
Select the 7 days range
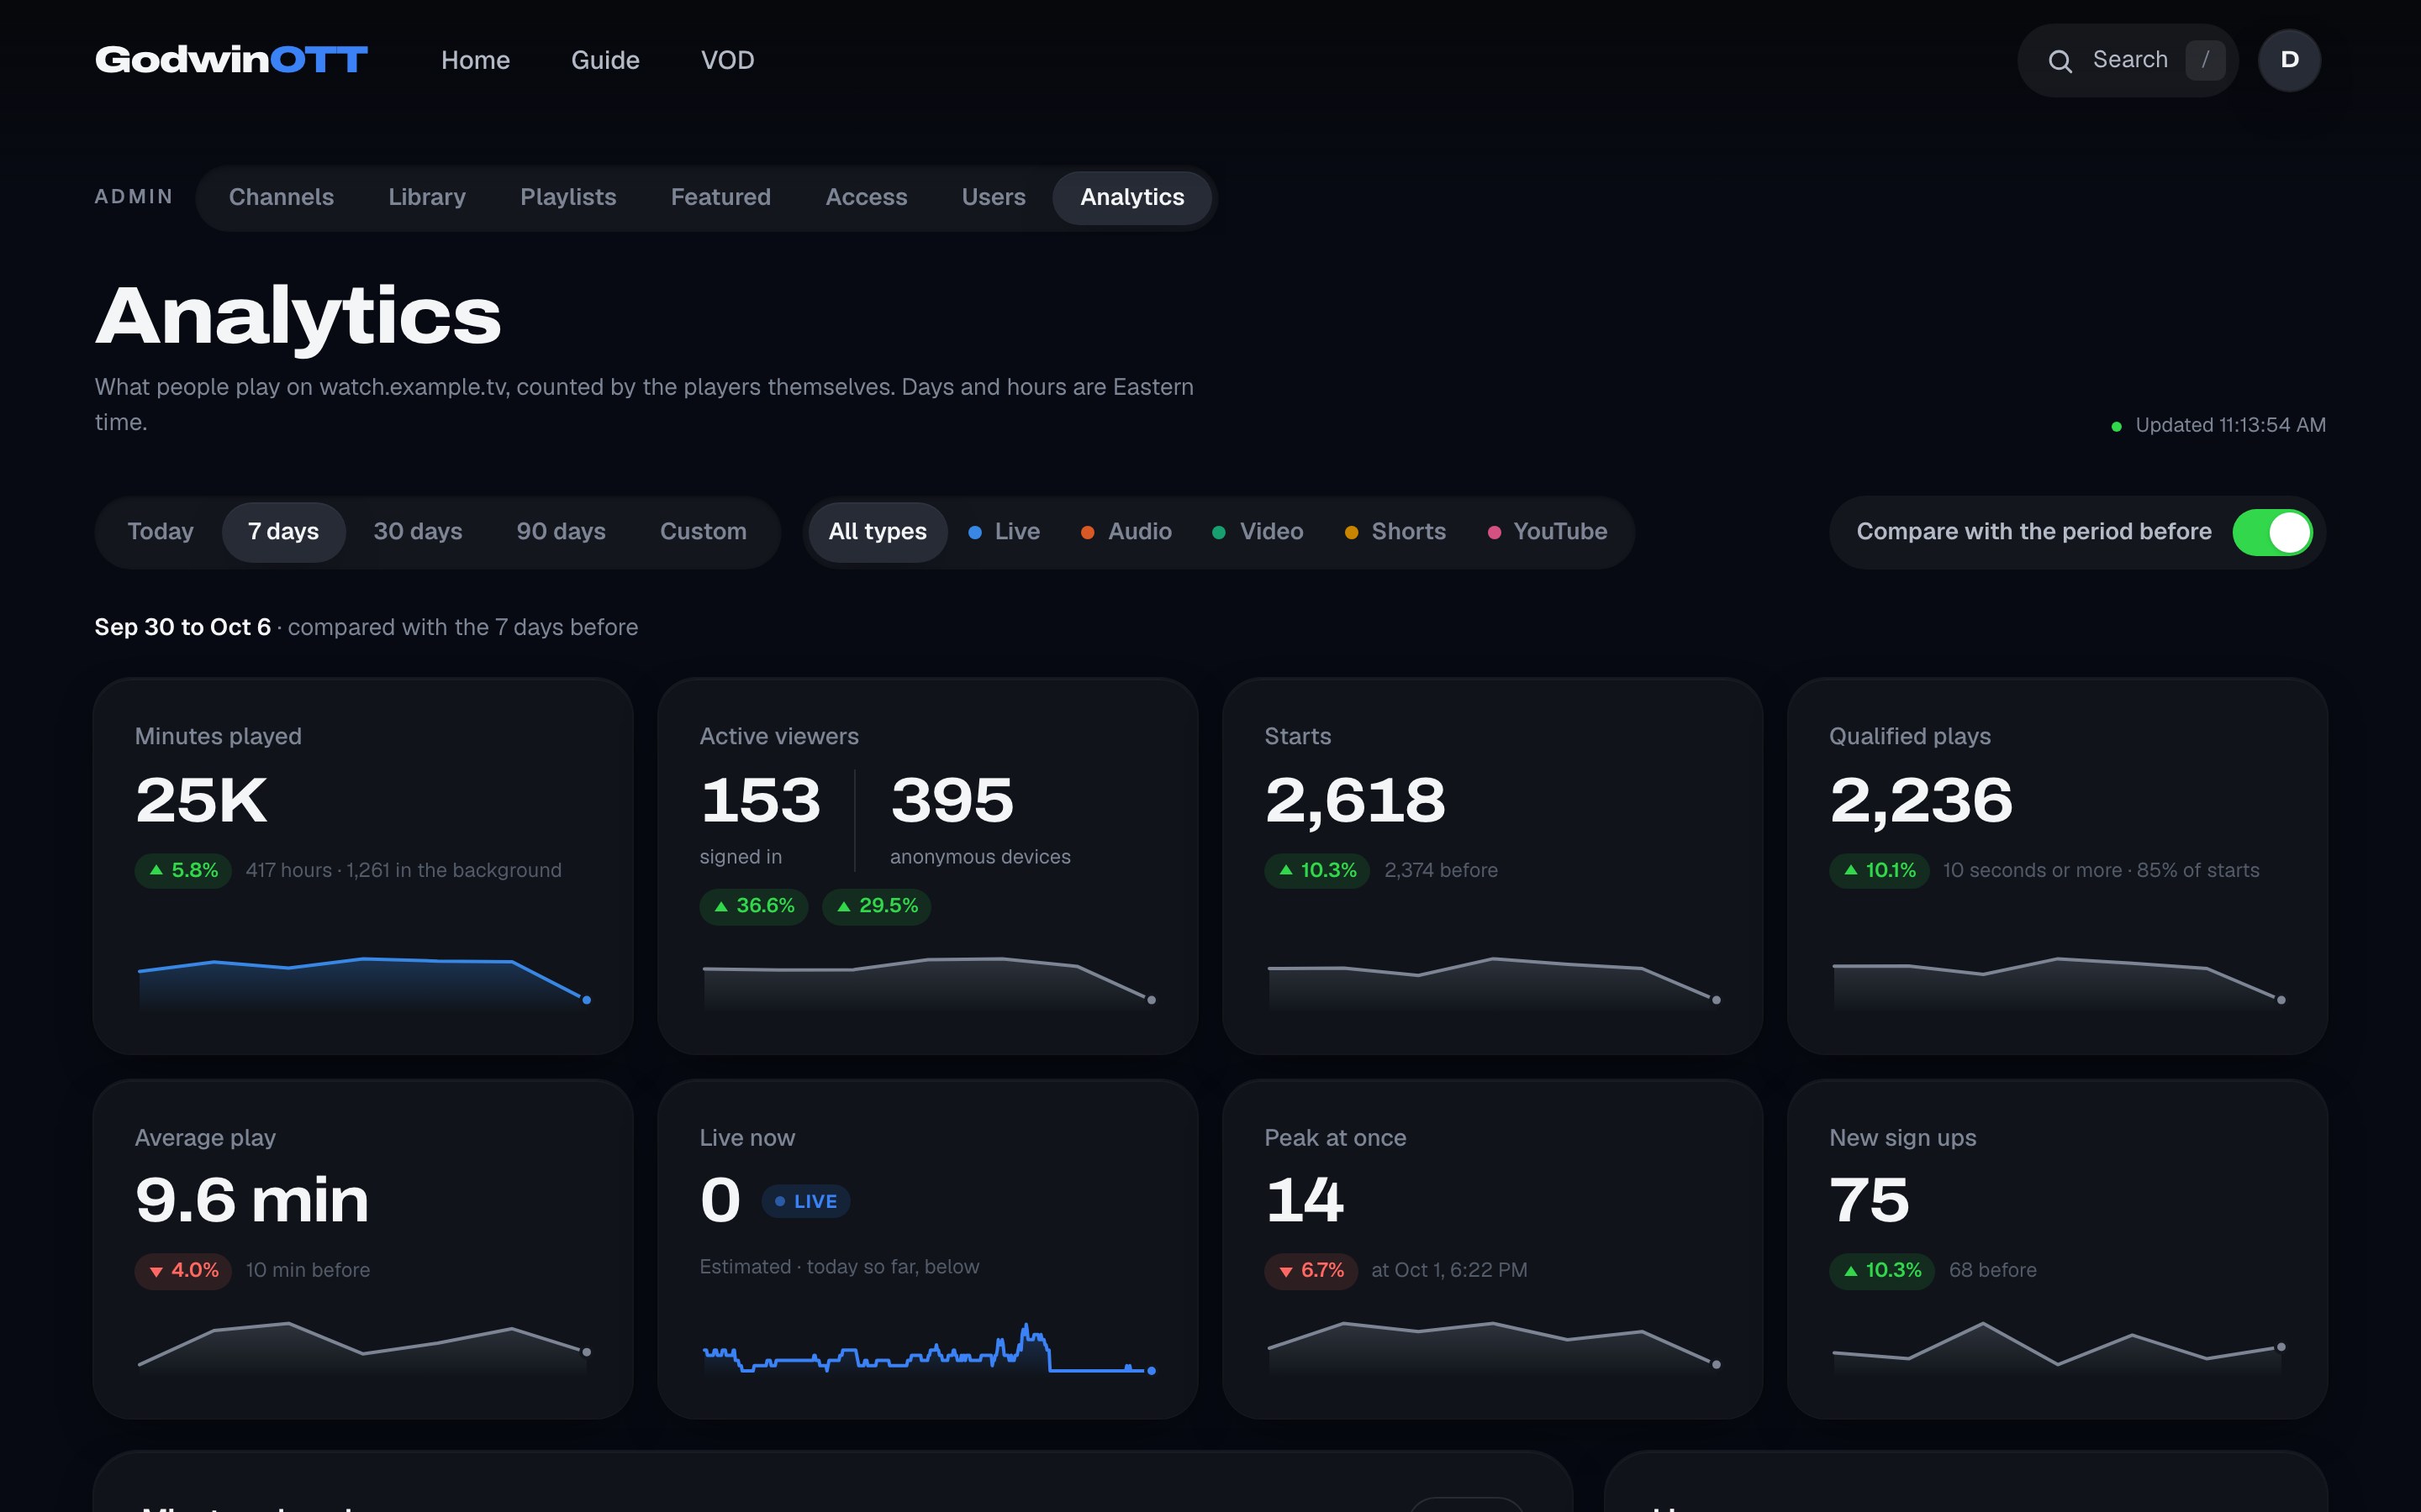(283, 532)
